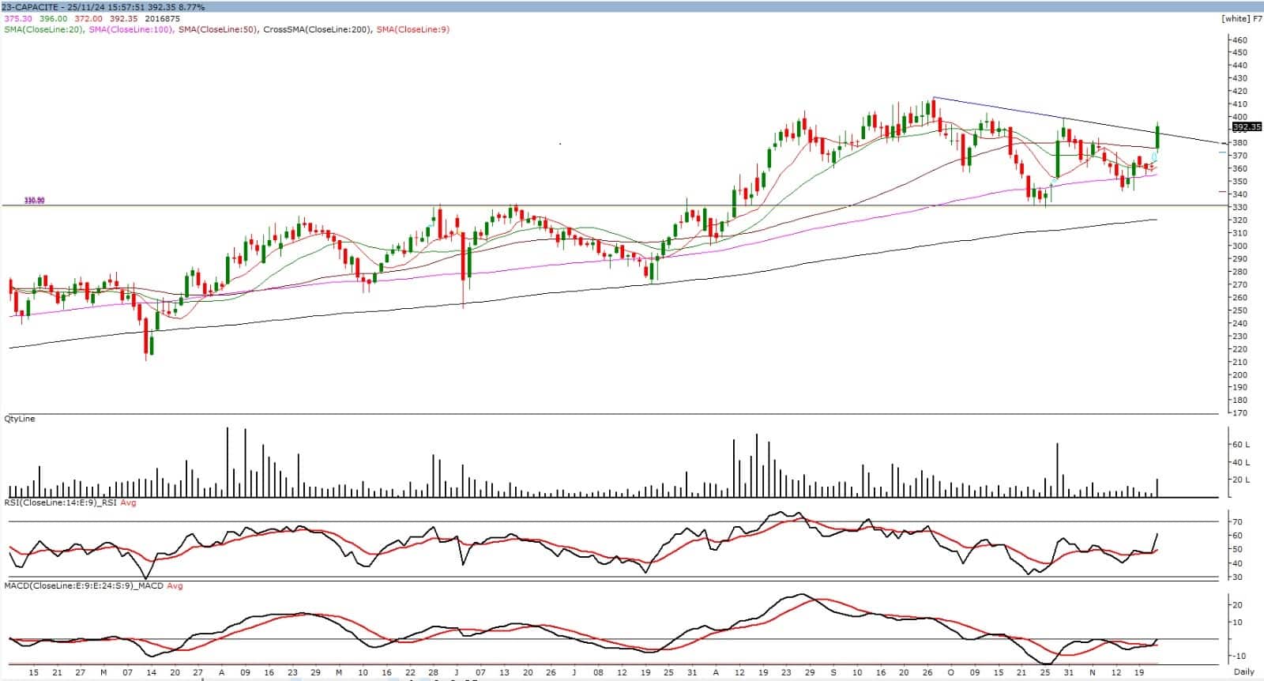Click the QtyLine volume panel label
The image size is (1264, 681).
[x=20, y=419]
